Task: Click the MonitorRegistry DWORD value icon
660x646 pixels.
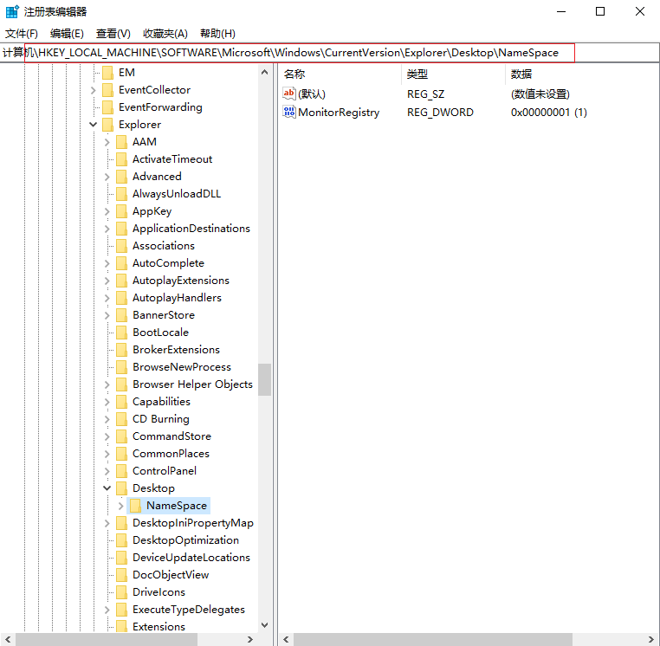Action: [x=289, y=113]
